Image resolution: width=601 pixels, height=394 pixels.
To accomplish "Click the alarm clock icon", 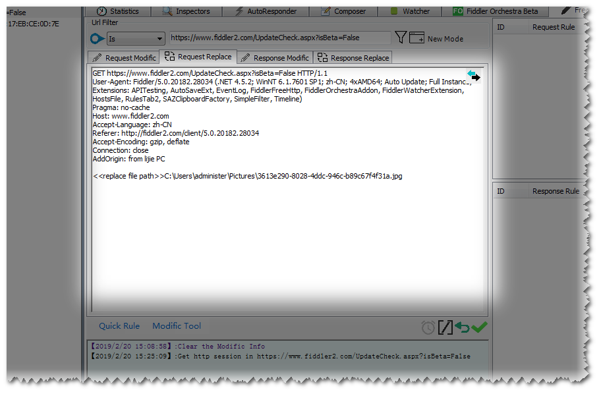I will point(428,327).
